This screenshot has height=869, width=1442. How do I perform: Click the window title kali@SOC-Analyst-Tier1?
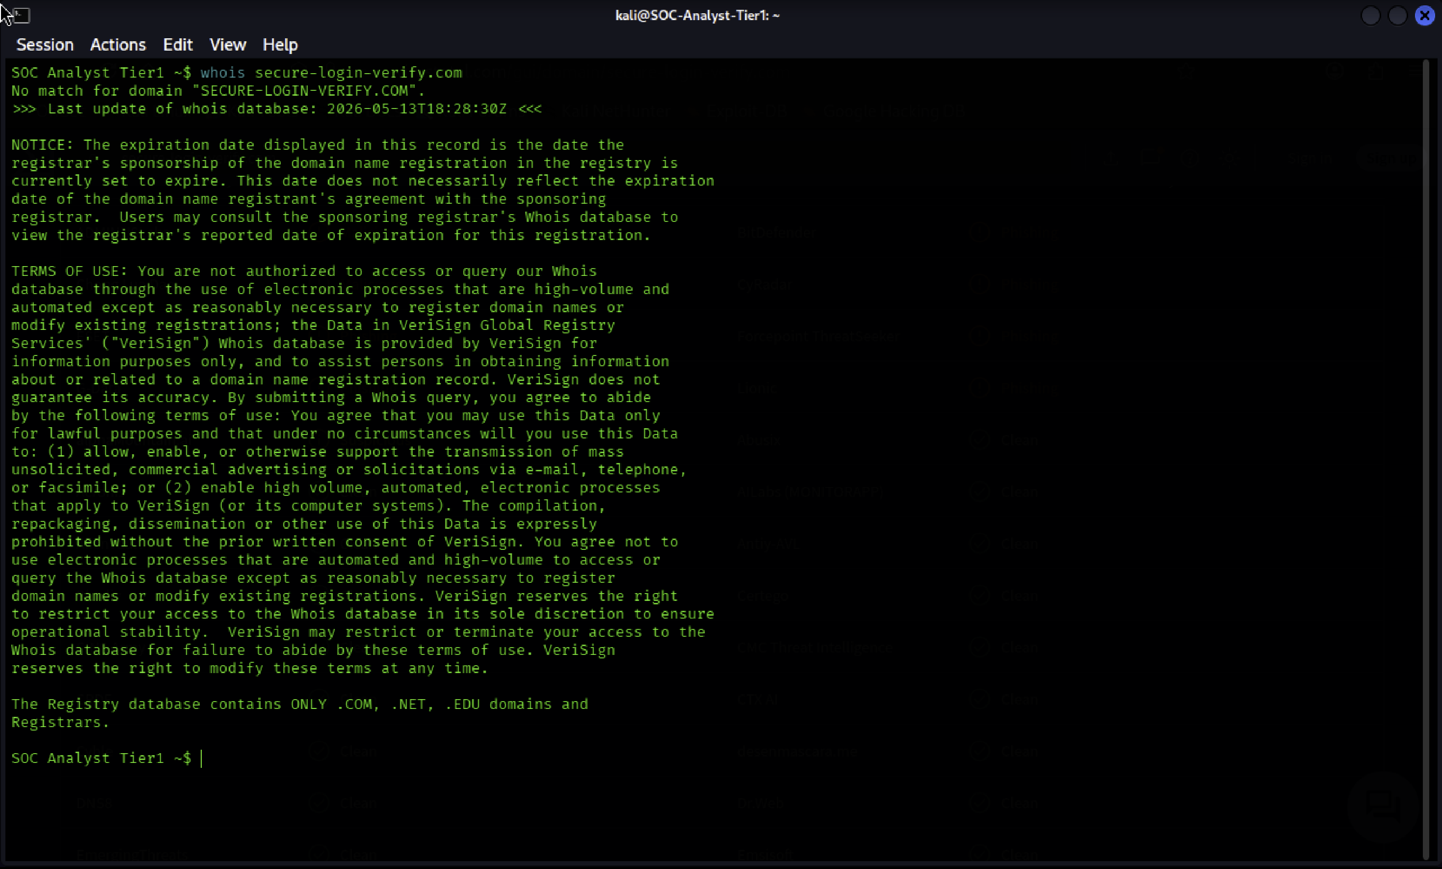[x=697, y=15]
